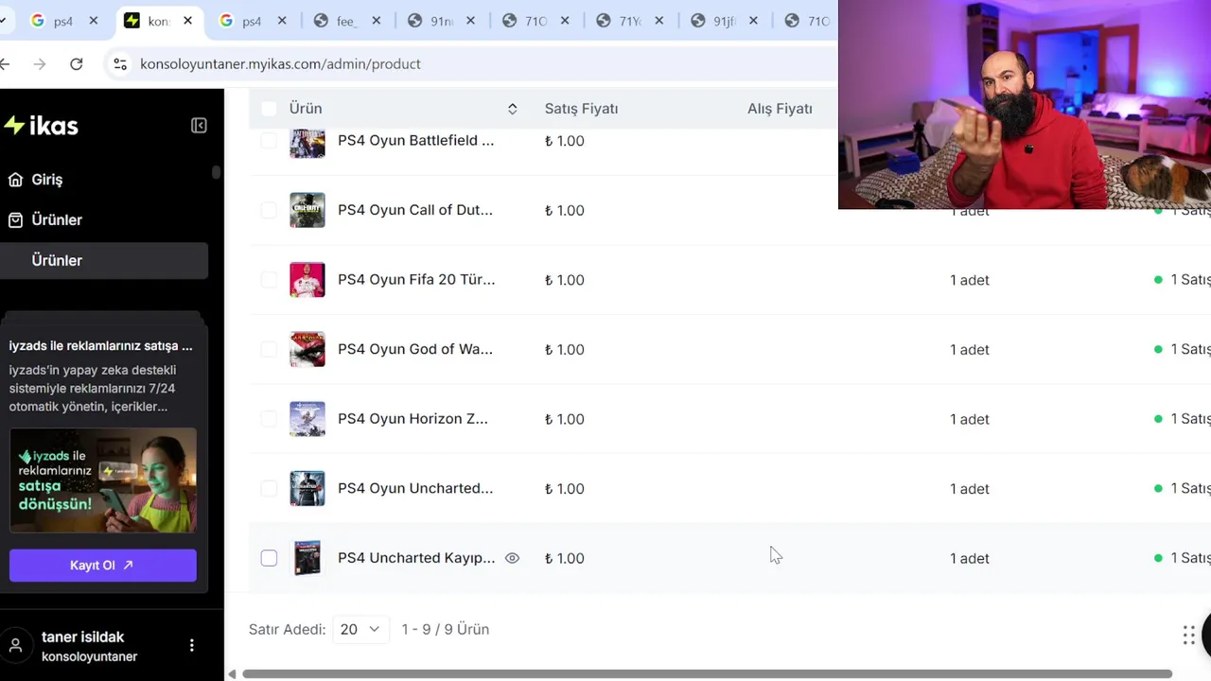
Task: Open PS4 Oyun God of Wa product link
Action: 414,349
